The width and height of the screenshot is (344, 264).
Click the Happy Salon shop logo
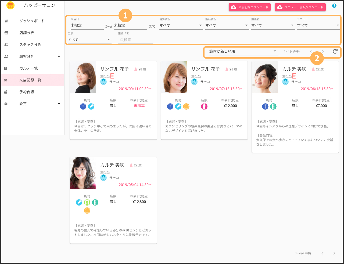pos(10,5)
